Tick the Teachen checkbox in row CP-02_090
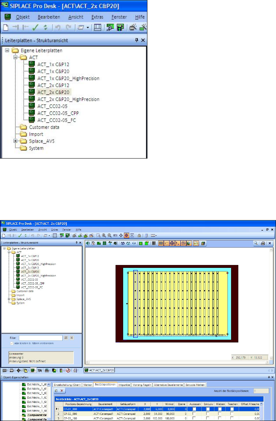The width and height of the screenshot is (276, 421). click(232, 414)
